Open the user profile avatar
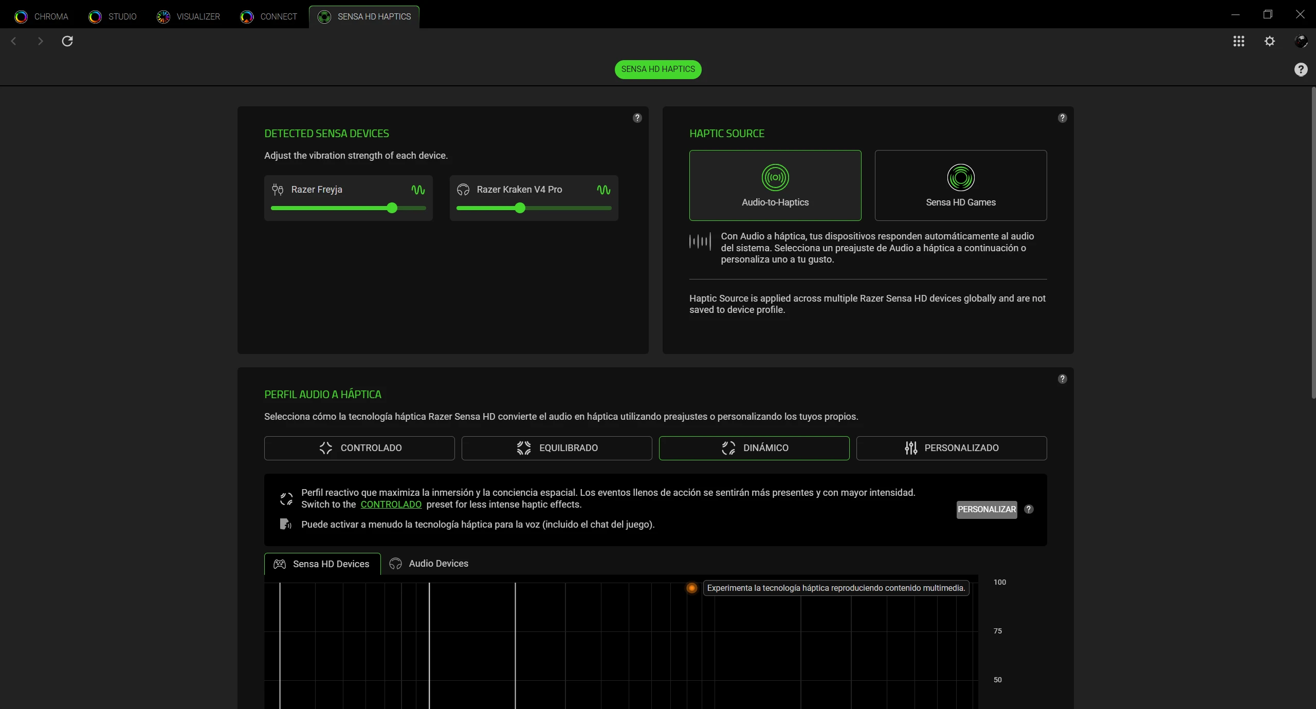This screenshot has height=709, width=1316. (1301, 41)
